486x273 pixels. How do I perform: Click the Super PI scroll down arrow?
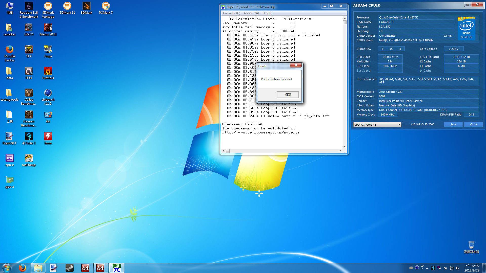click(345, 147)
